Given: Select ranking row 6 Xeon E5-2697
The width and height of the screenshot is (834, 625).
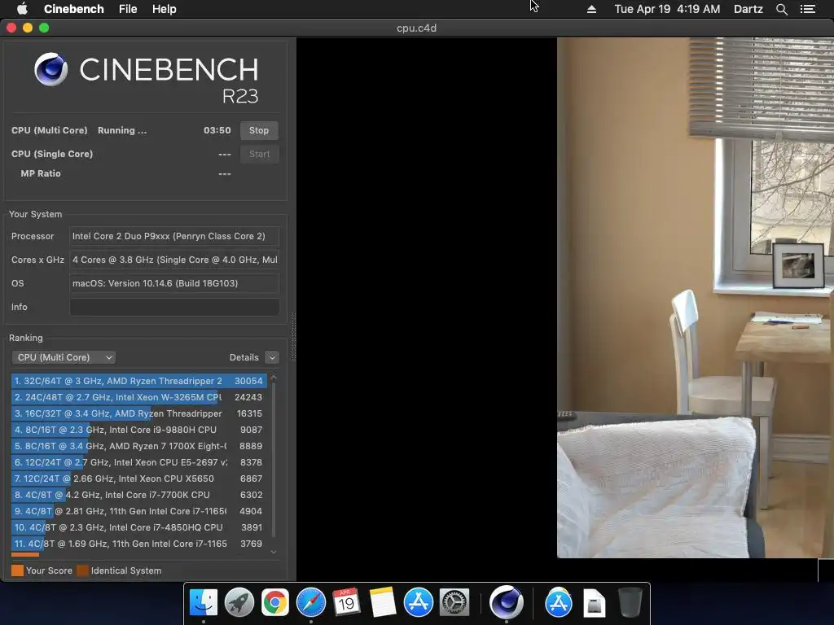Looking at the screenshot, I should (x=138, y=462).
